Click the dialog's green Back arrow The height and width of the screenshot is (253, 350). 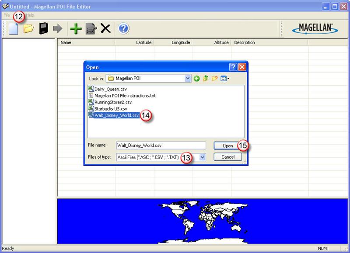tap(197, 79)
